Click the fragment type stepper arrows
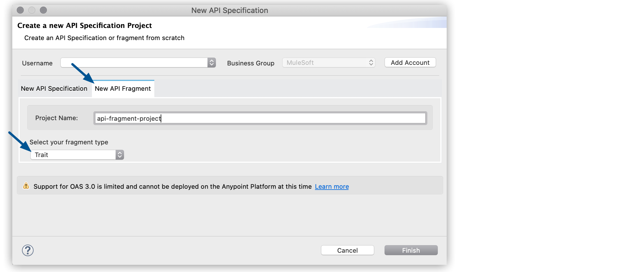This screenshot has height=272, width=631. (x=119, y=155)
